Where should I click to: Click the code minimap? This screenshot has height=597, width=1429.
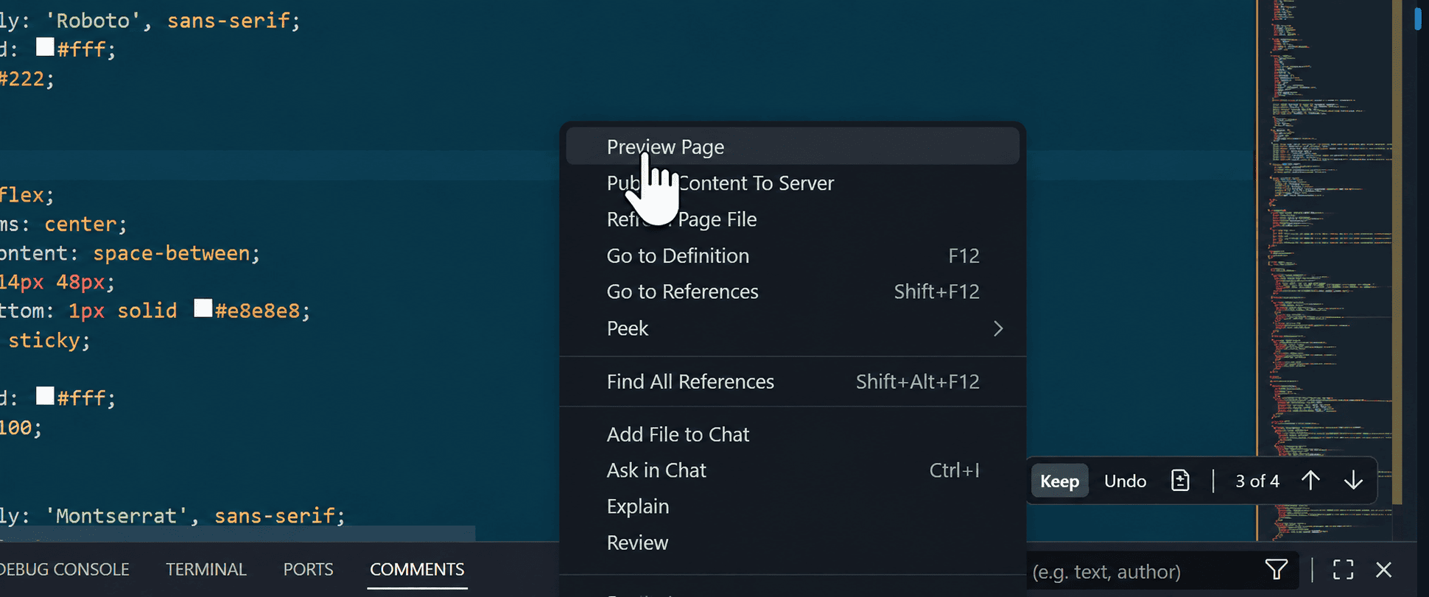1329,270
